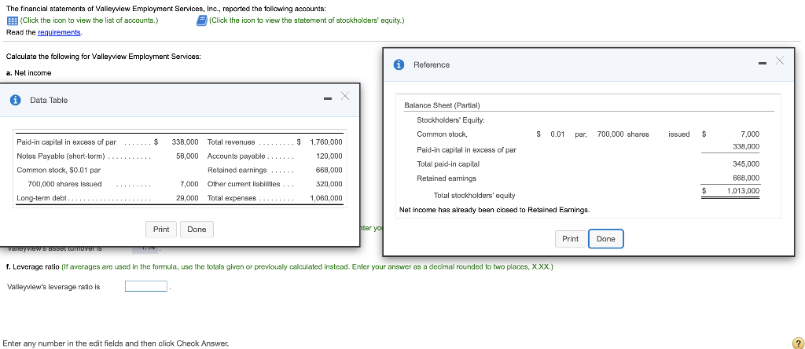Open the list of accounts table icon
Screen dimensions: 805x349
click(13, 21)
